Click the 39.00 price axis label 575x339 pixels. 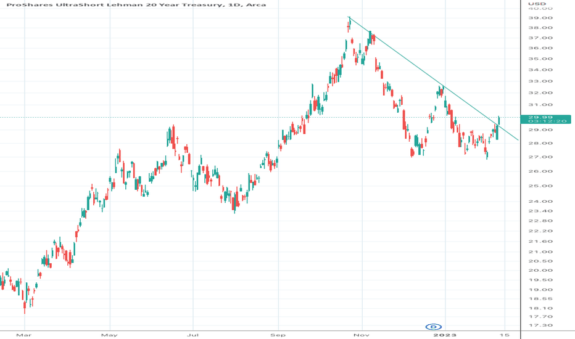(540, 18)
